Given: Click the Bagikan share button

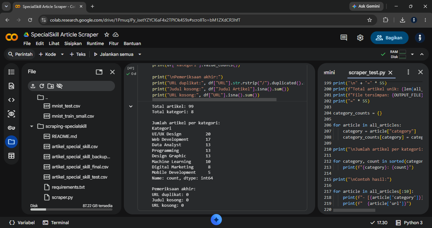Looking at the screenshot, I should coord(389,38).
